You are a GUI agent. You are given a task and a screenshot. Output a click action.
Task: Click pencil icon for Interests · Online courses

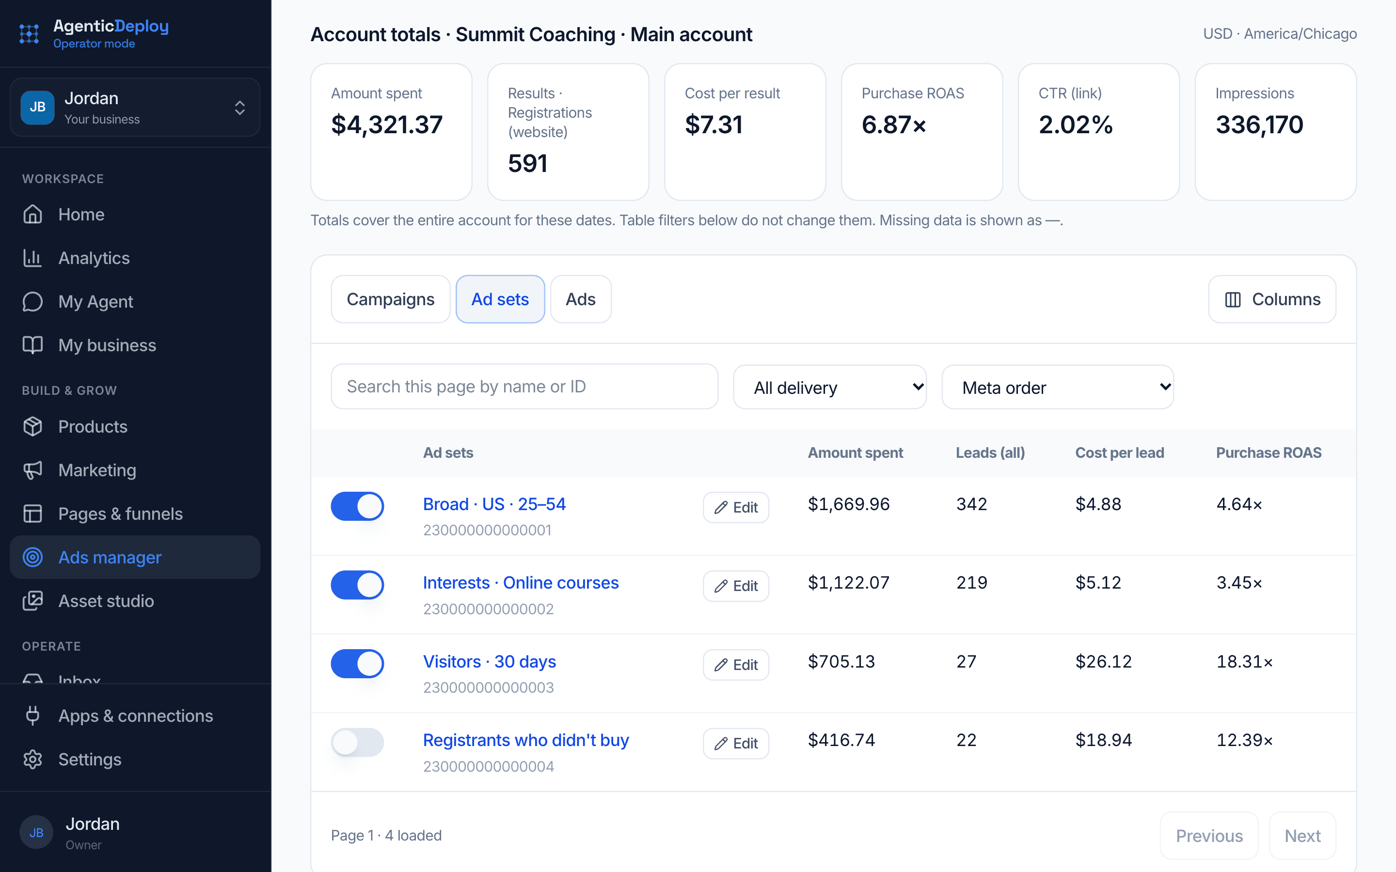(x=721, y=587)
